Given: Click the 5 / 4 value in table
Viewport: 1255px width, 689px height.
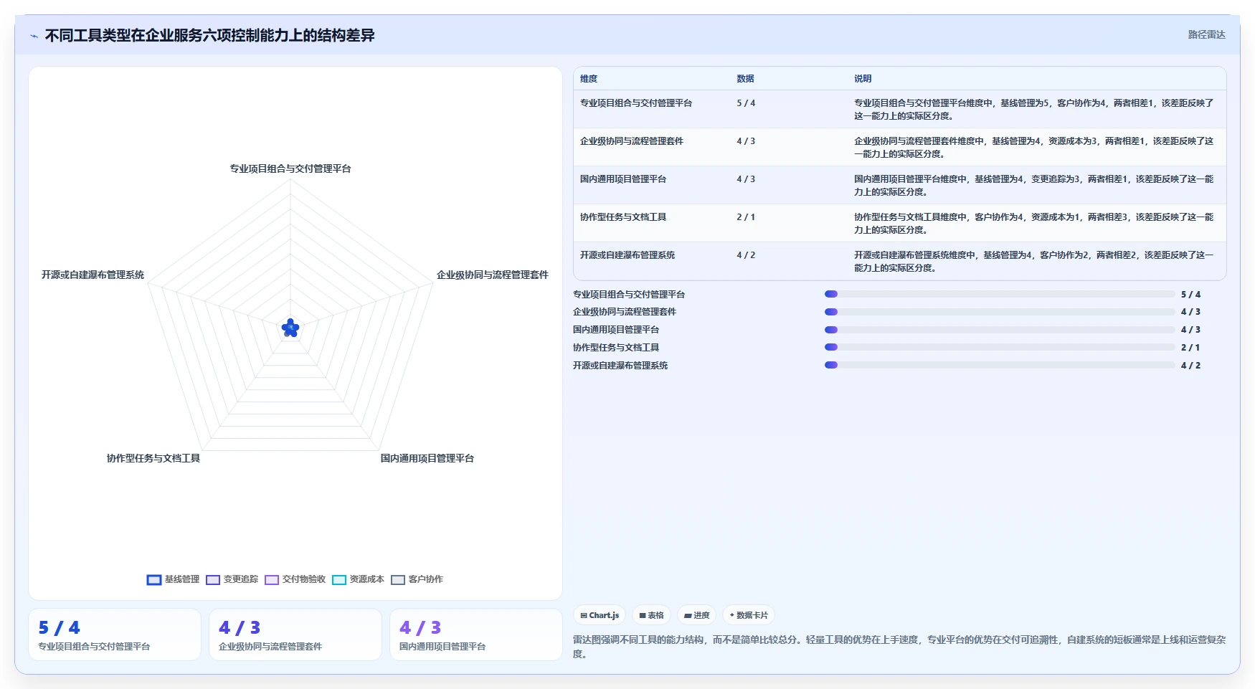Looking at the screenshot, I should point(746,103).
